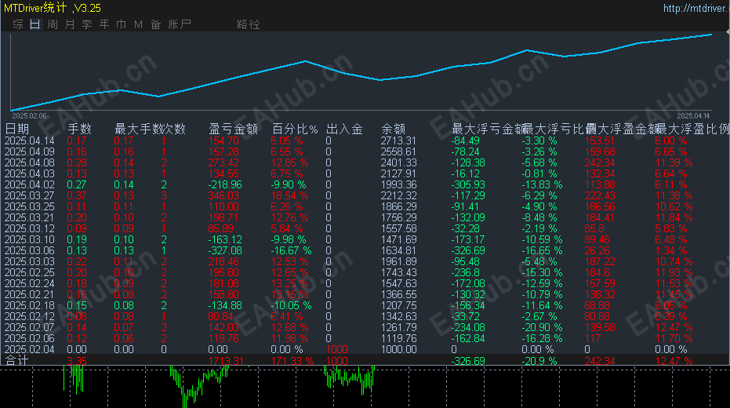Switch to the 年 yearly tab
Screen dimensions: 730x408
point(104,24)
